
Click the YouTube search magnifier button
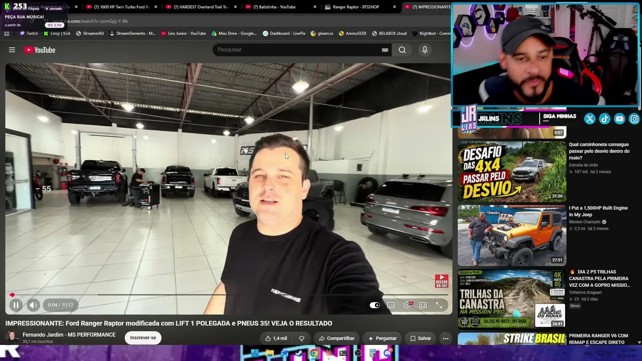402,50
